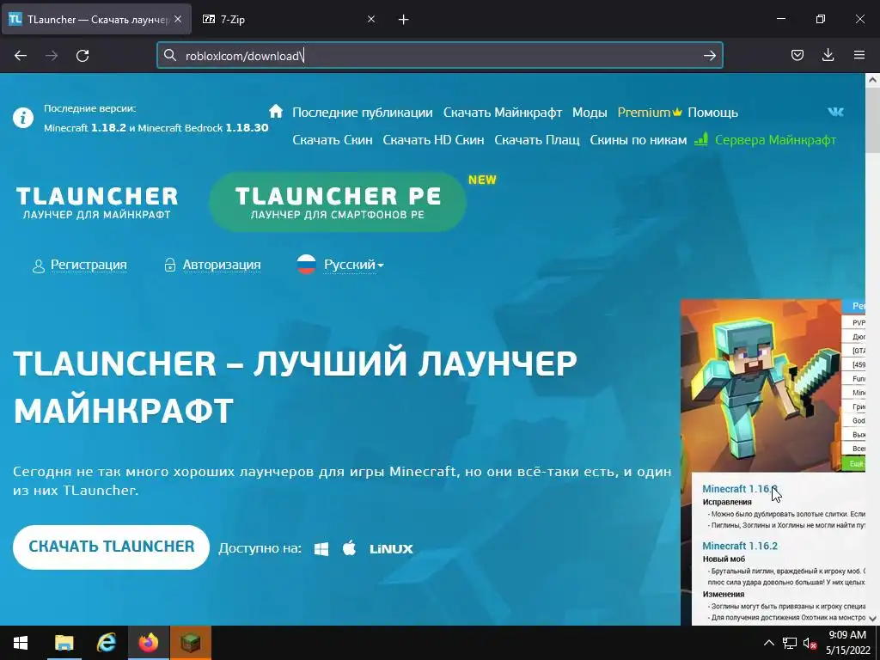Viewport: 880px width, 660px height.
Task: Open Скачать Скин link
Action: coord(333,140)
